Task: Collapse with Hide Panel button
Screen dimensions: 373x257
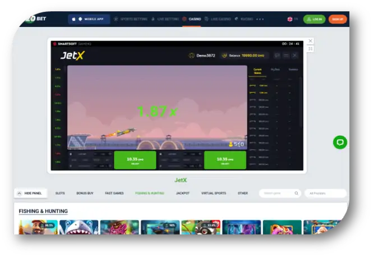Action: click(x=30, y=193)
